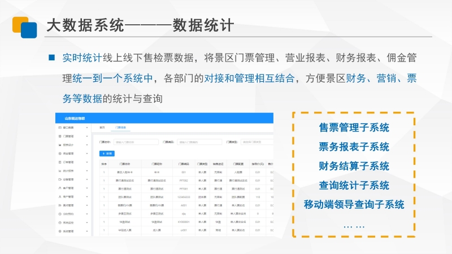The width and height of the screenshot is (452, 254).
Task: Click the 分时预约 clock icon
Action: pos(60,214)
